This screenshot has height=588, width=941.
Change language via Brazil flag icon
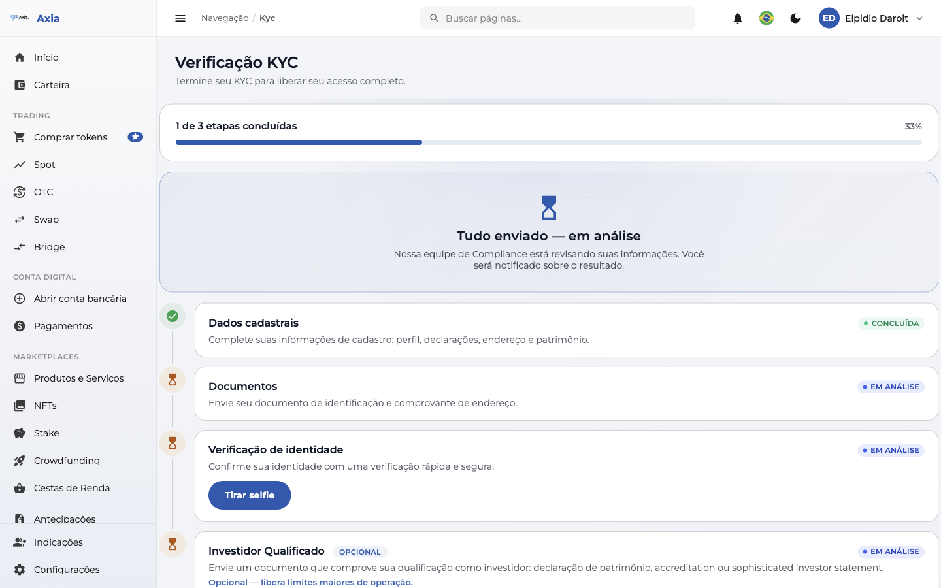coord(767,18)
